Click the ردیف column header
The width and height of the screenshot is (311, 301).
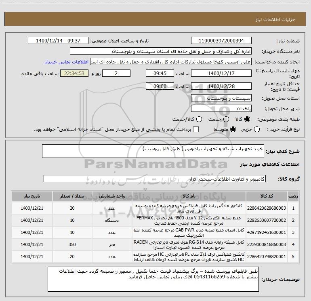pyautogui.click(x=293, y=196)
